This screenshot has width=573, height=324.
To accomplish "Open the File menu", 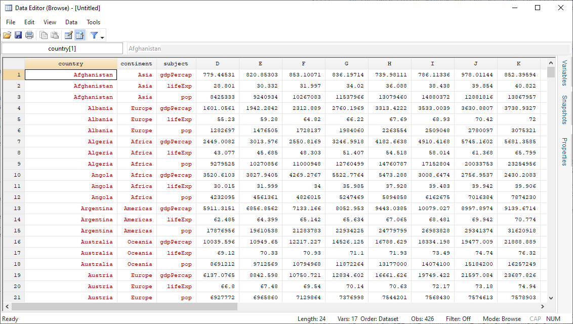I will [11, 22].
